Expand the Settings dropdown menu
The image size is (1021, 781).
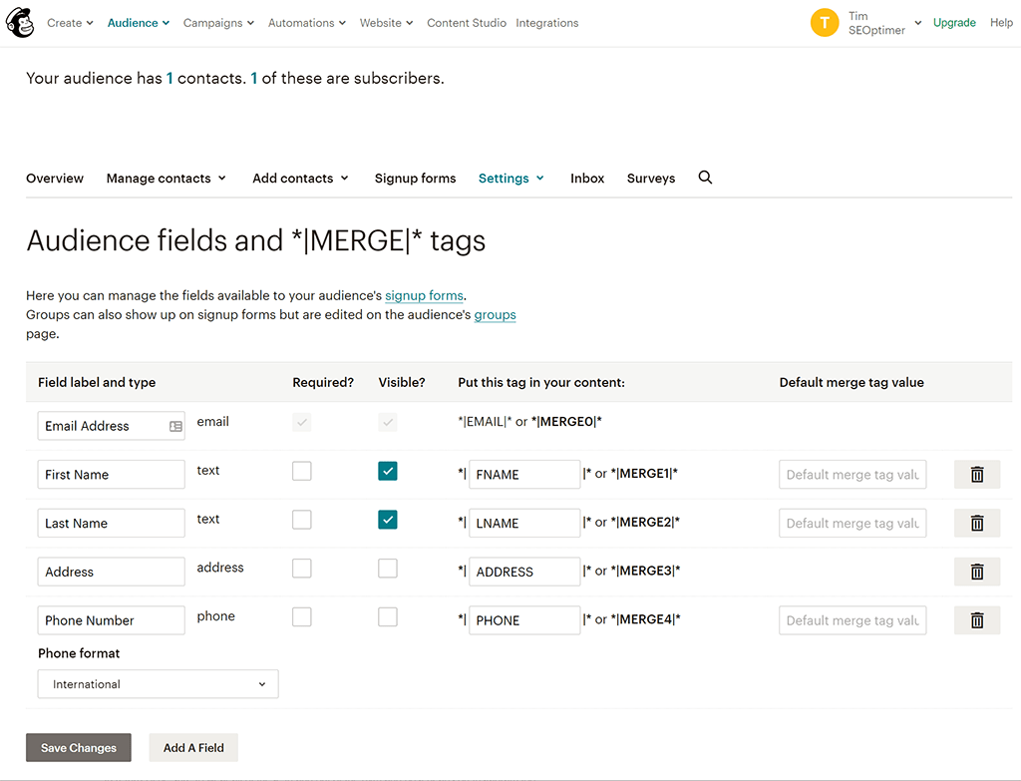coord(510,179)
